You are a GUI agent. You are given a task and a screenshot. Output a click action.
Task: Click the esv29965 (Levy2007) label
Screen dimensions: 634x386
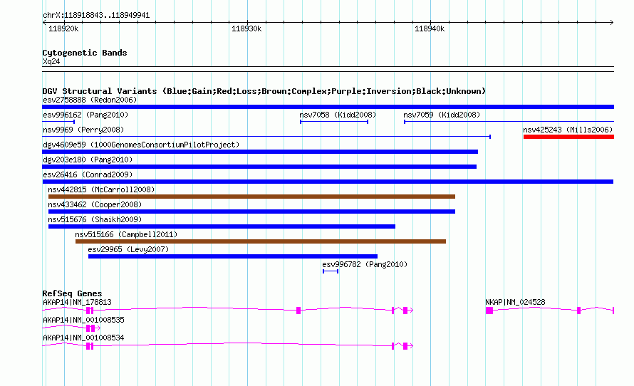click(128, 249)
